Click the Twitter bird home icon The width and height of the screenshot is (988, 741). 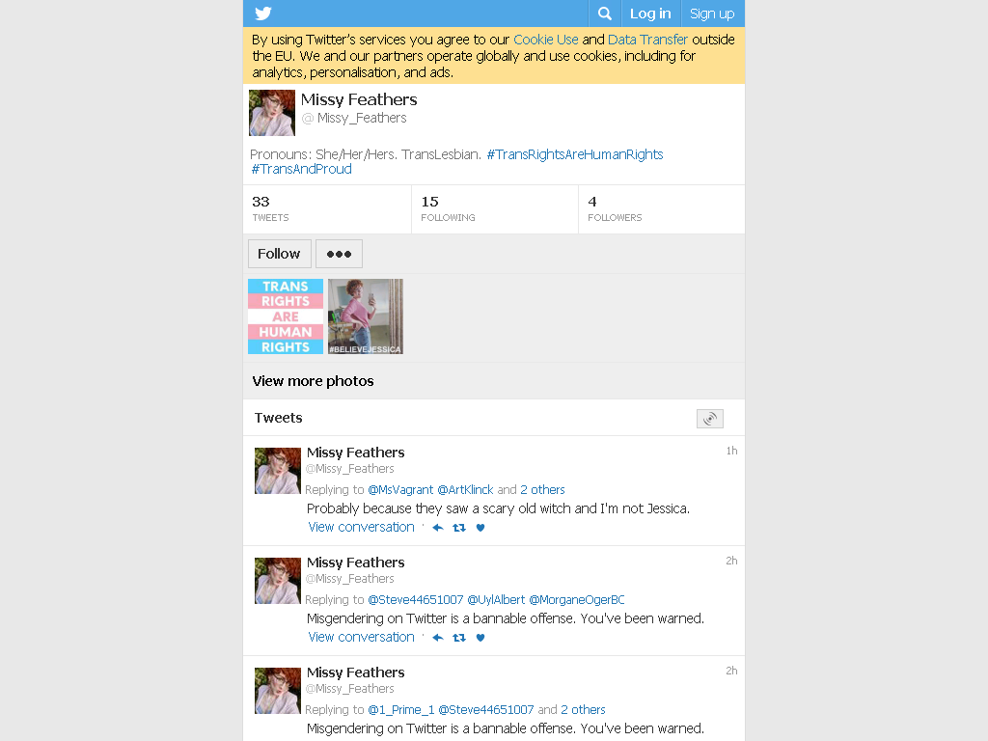[x=263, y=14]
